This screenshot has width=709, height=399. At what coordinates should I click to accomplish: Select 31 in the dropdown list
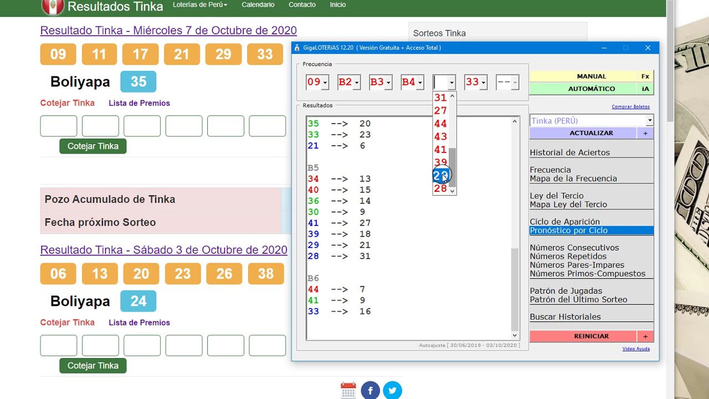[440, 98]
